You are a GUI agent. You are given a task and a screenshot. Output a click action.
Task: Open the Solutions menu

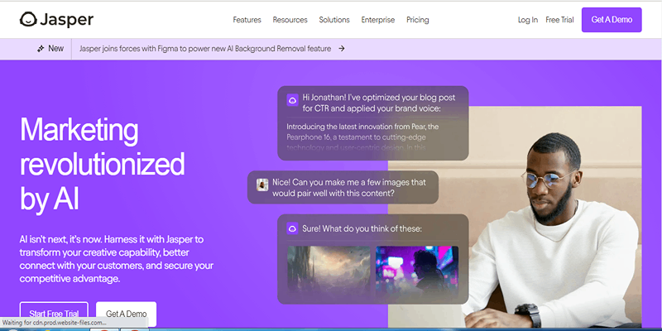pos(334,20)
